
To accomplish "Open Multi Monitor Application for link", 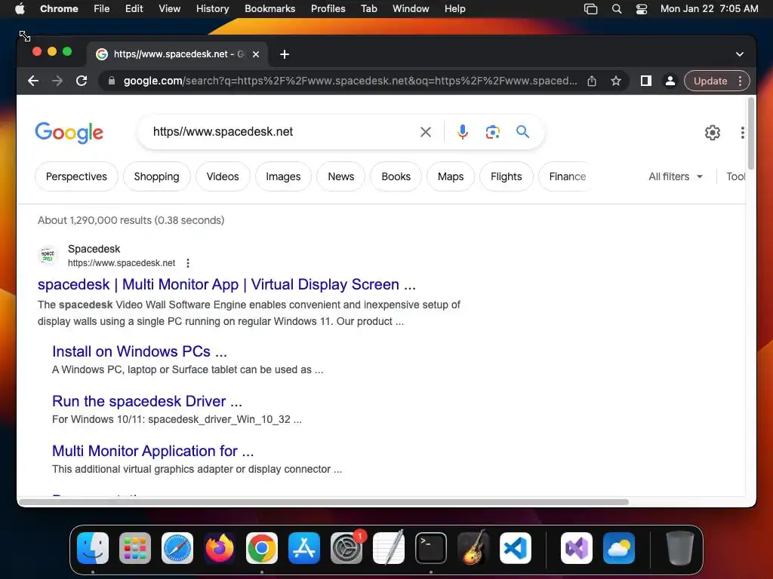I will point(152,451).
